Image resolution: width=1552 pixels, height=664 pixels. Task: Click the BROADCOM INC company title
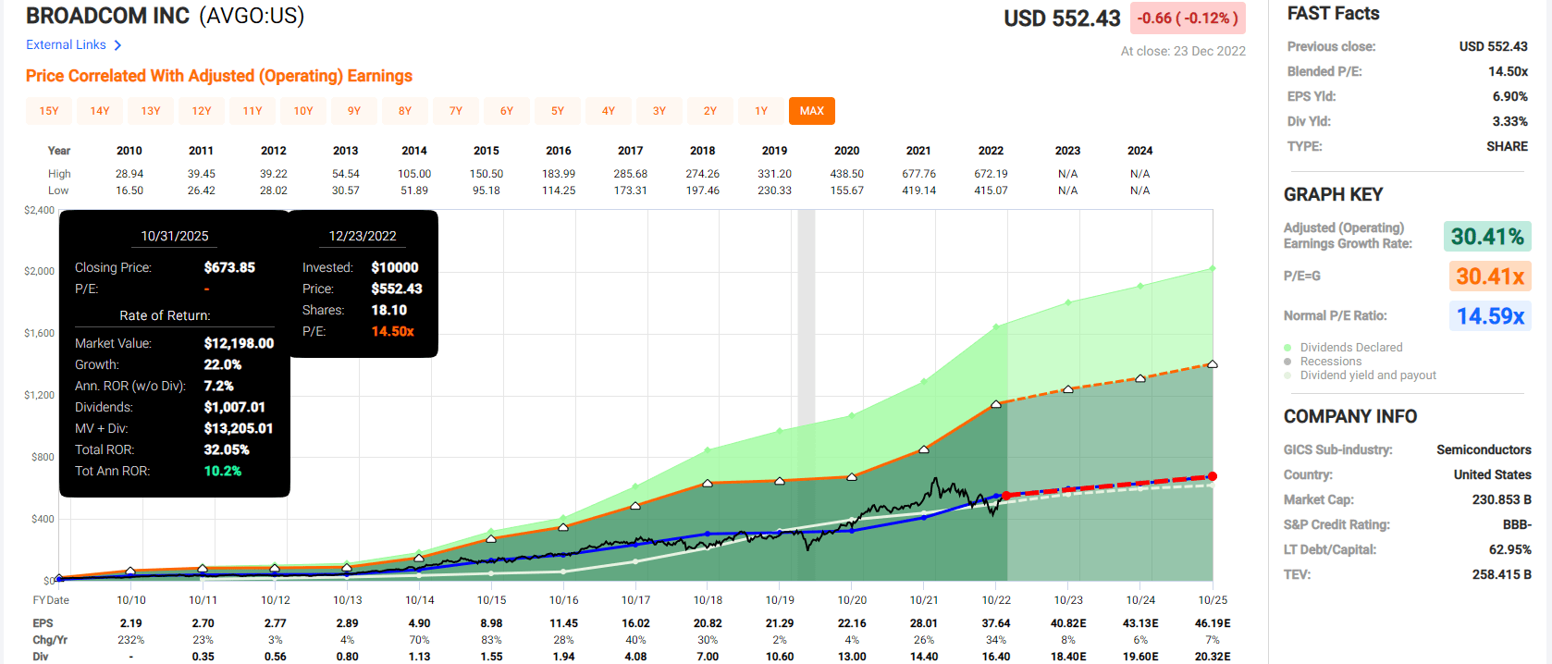(107, 16)
